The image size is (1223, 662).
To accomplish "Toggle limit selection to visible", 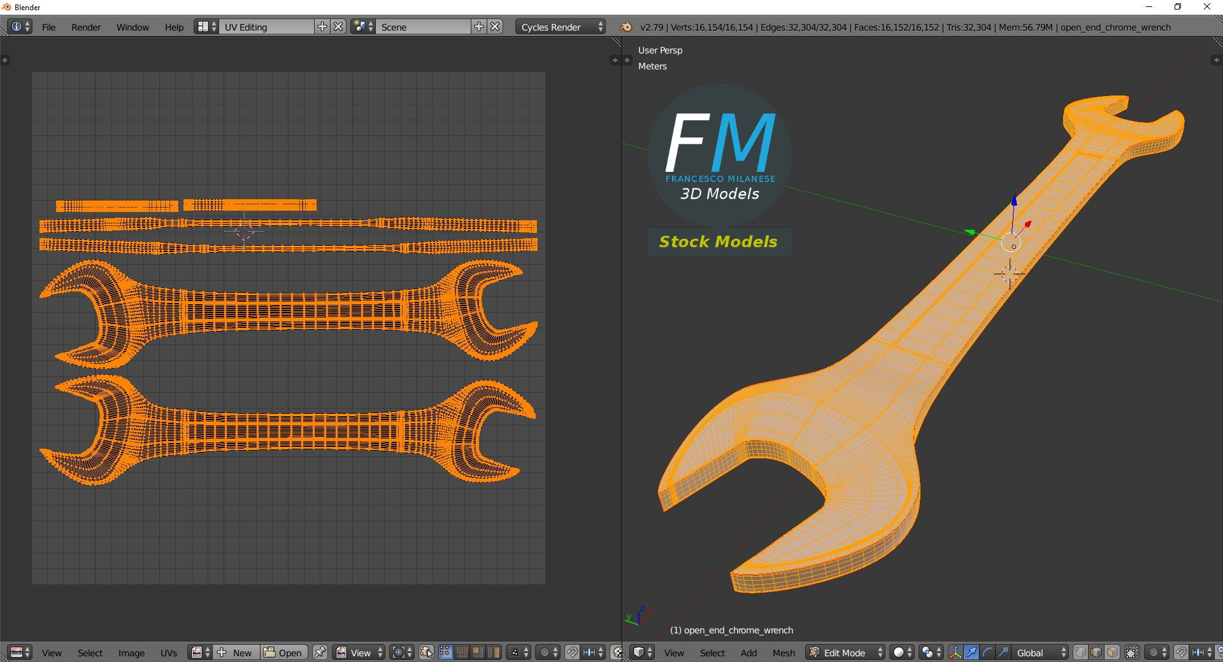I will click(1132, 652).
